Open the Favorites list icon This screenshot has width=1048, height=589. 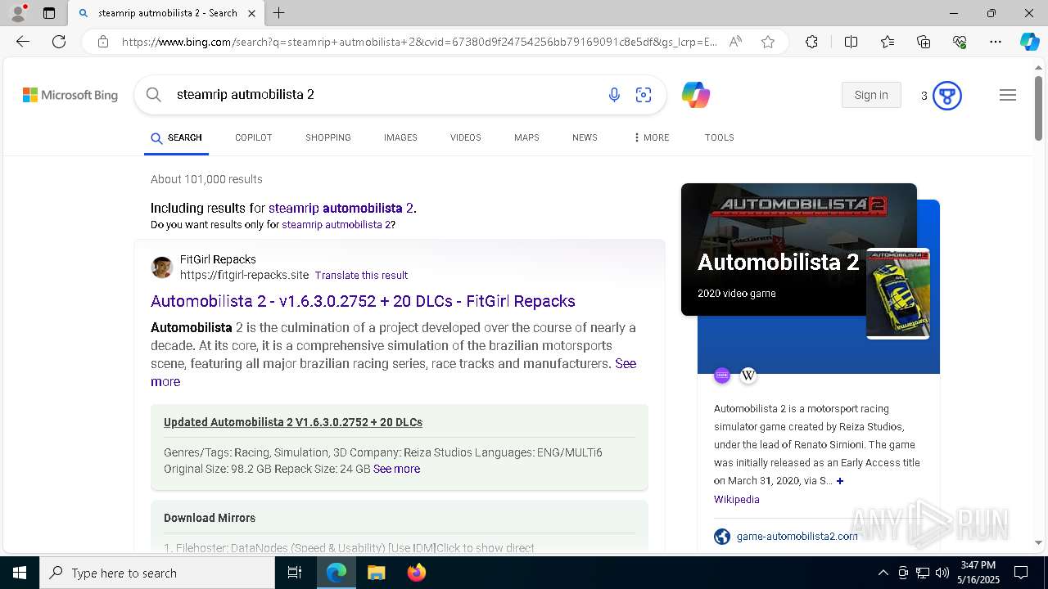888,42
